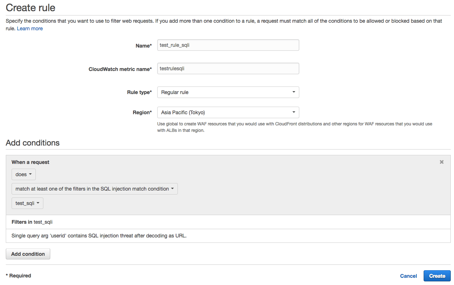454x285 pixels.
Task: Click the 'Name*' field label
Action: 144,46
